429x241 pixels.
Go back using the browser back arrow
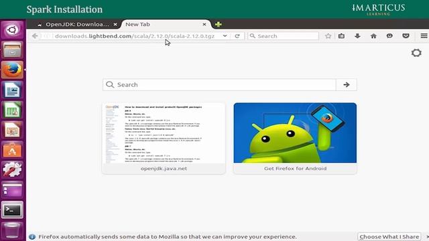[x=35, y=36]
